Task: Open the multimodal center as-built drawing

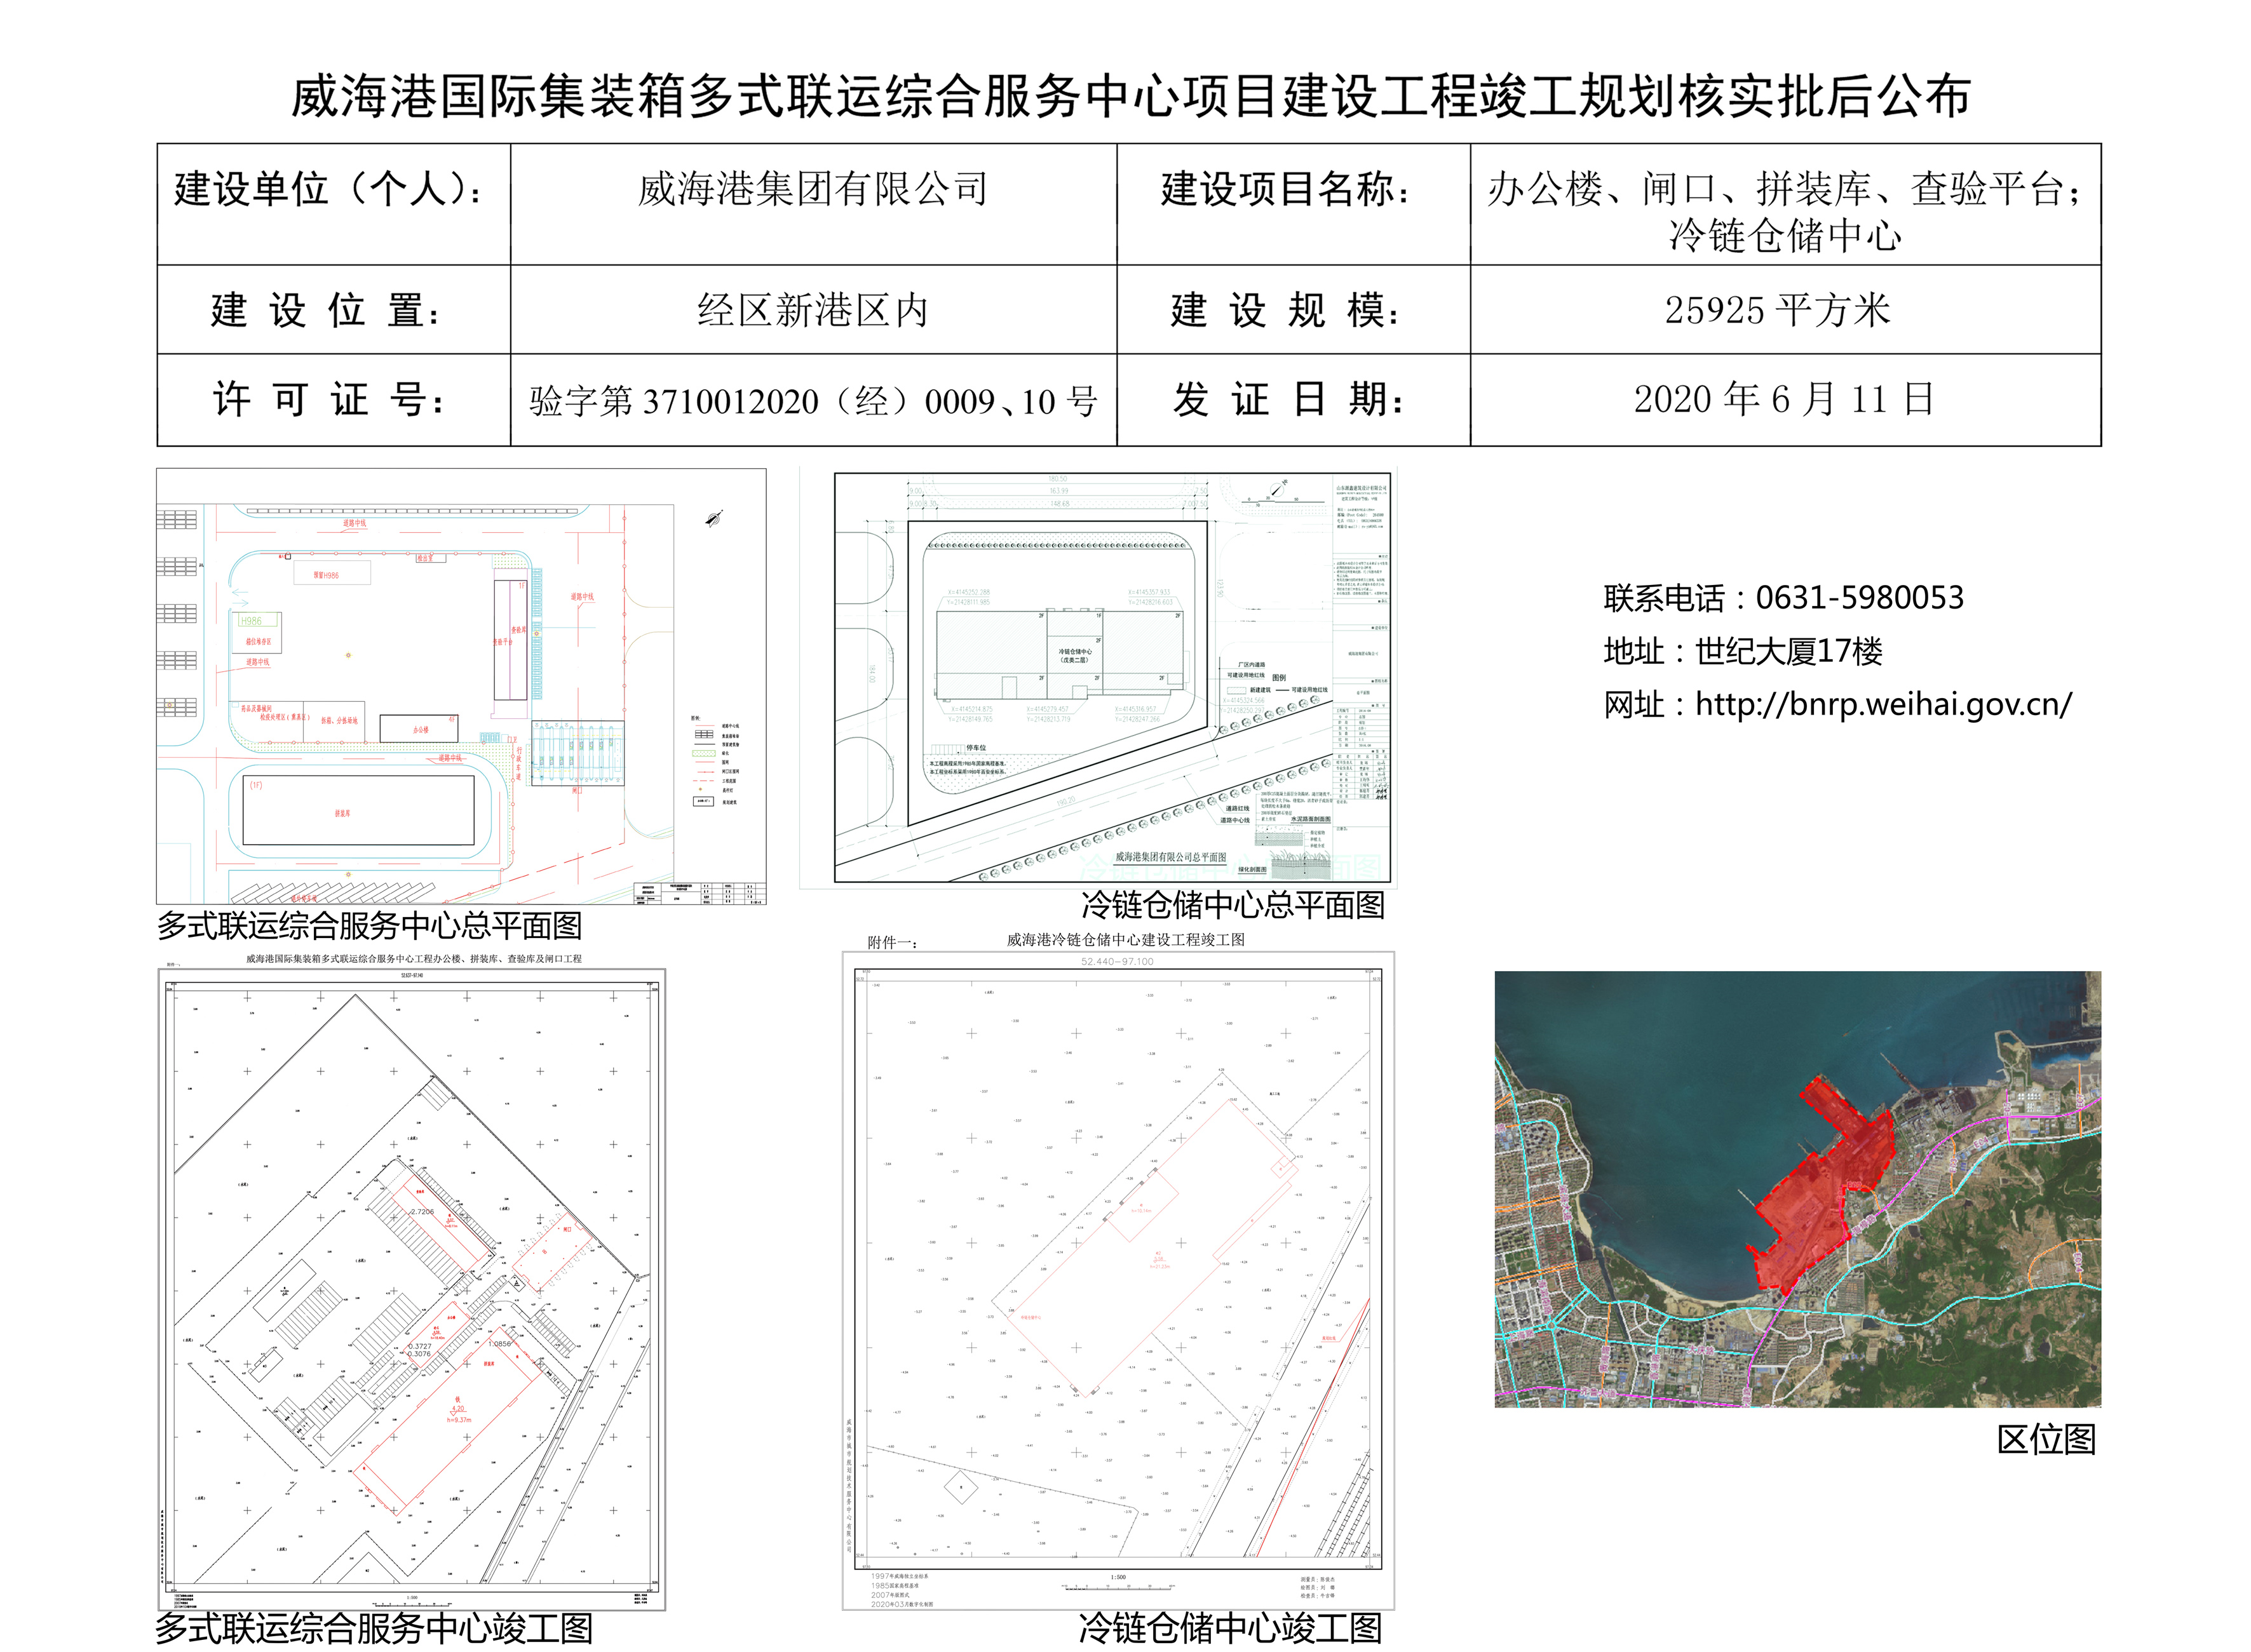Action: (x=411, y=1288)
